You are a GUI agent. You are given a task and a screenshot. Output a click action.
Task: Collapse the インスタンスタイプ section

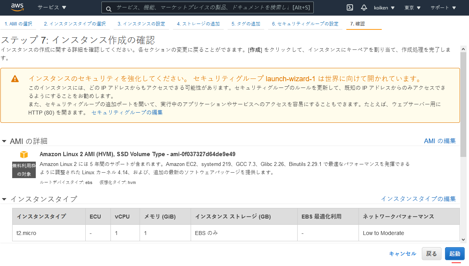tap(4, 199)
